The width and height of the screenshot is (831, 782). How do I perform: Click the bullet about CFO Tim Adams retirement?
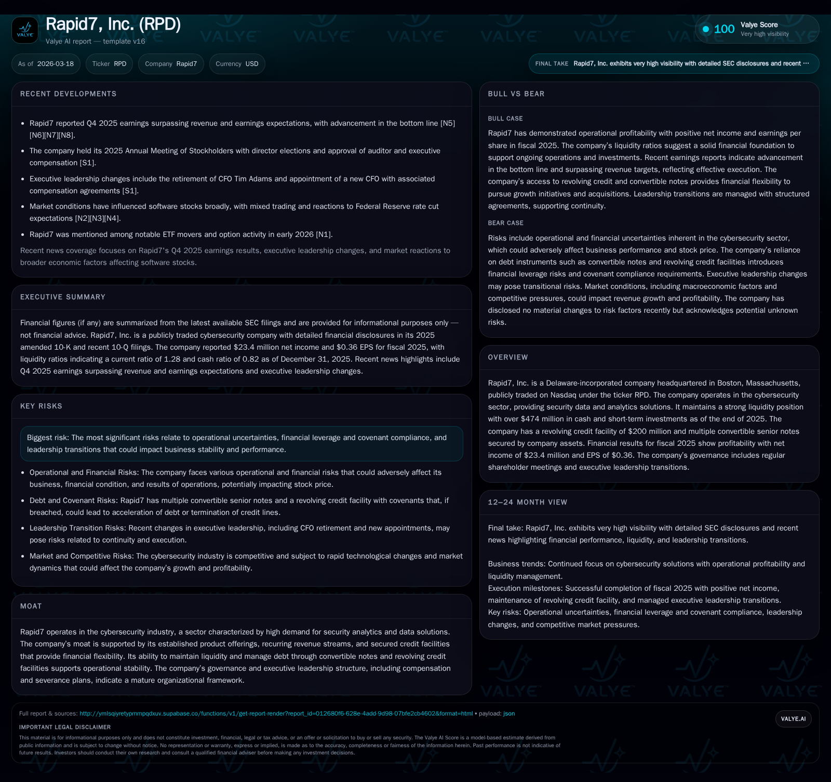[232, 185]
